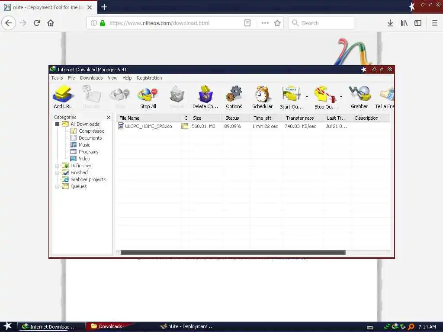Open Stop Queue dropdown arrow
This screenshot has width=443, height=332.
(x=341, y=97)
